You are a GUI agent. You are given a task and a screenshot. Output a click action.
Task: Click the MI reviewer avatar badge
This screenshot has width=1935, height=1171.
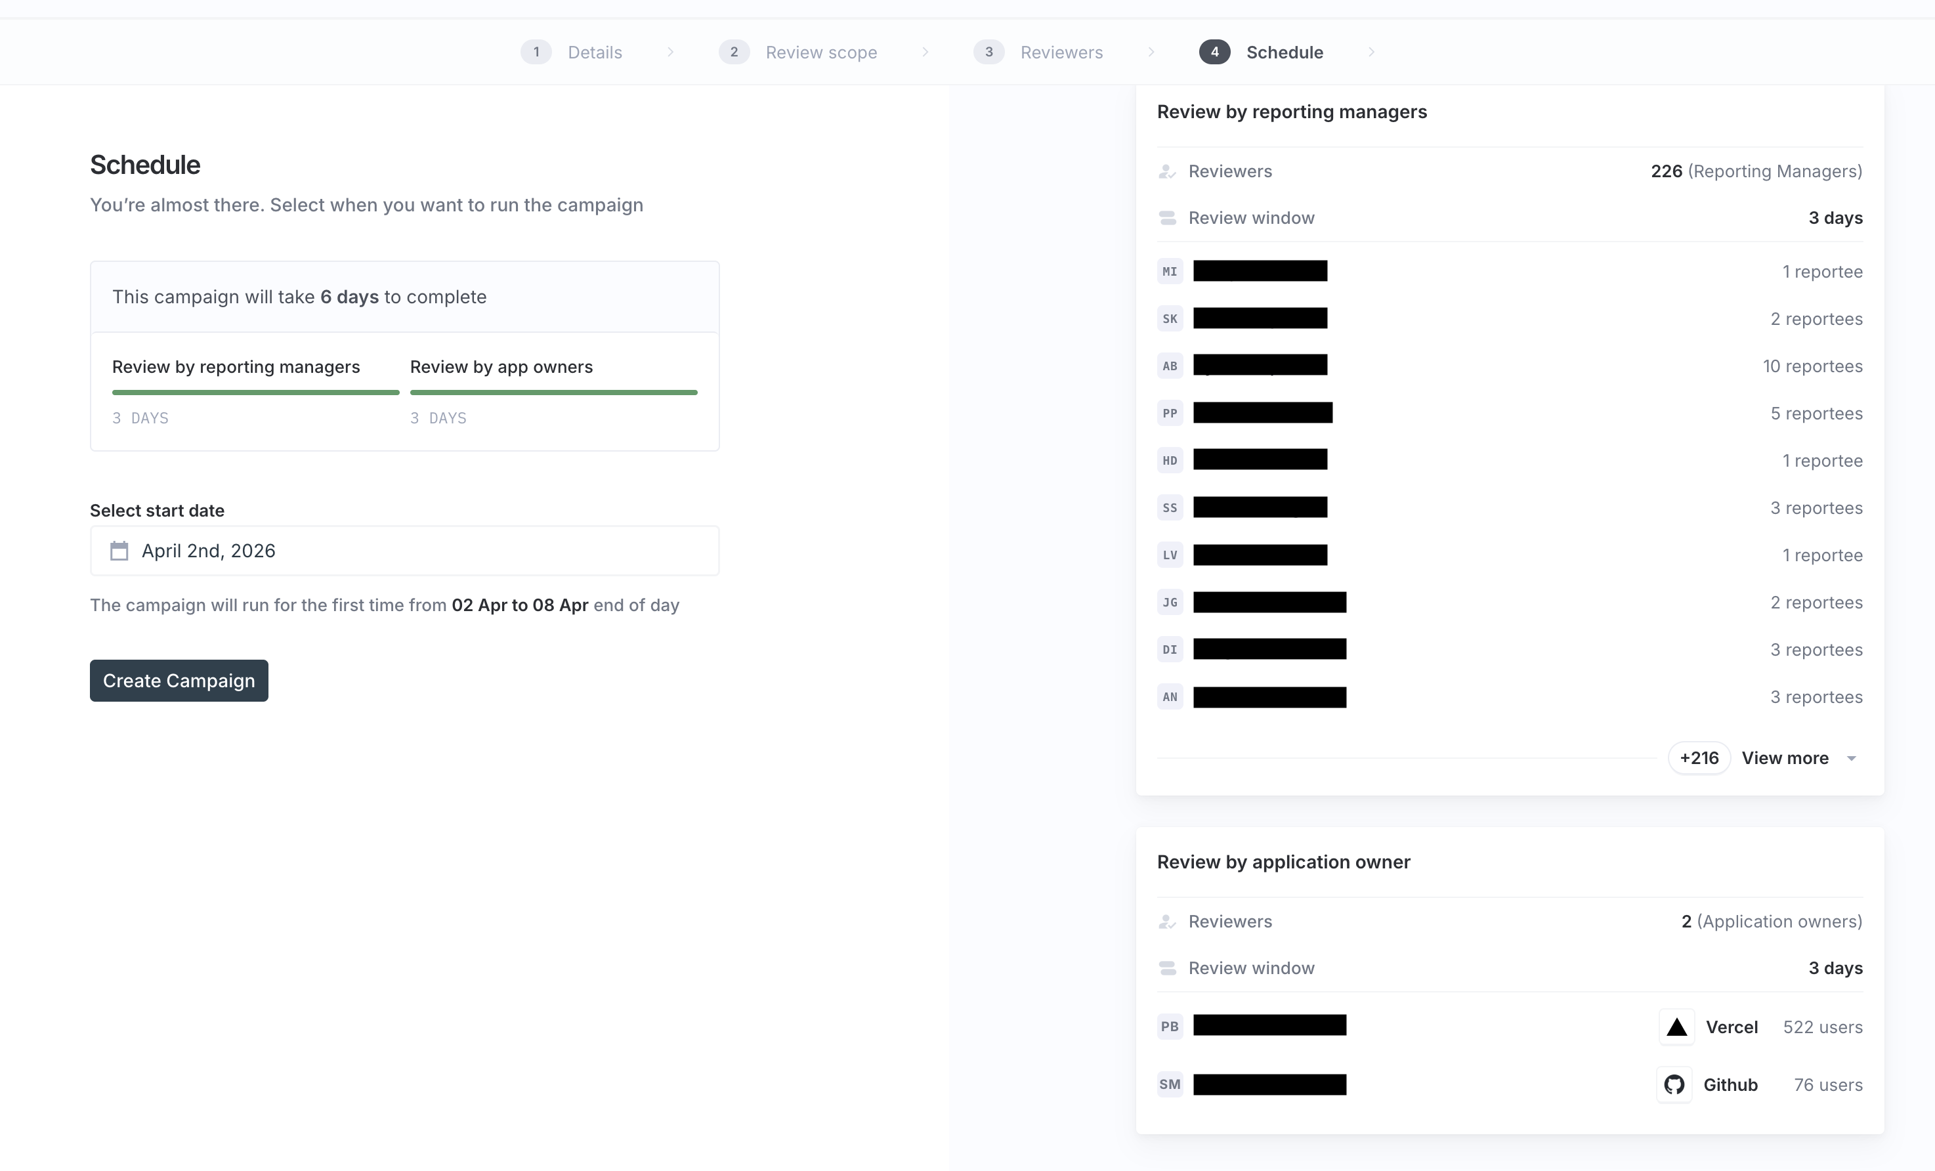pos(1169,272)
